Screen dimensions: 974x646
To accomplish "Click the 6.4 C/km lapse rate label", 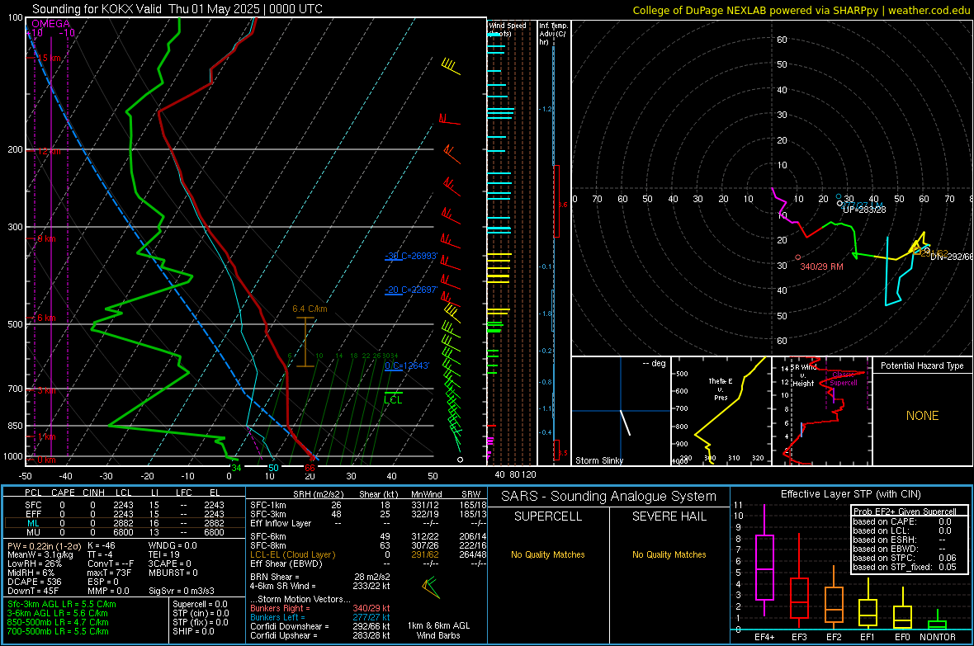I will [x=310, y=309].
